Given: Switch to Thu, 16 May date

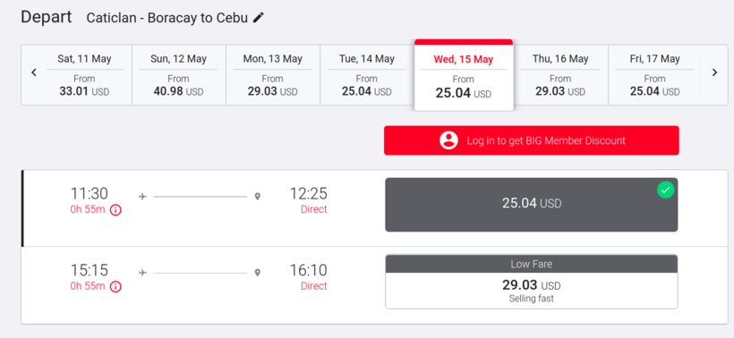Looking at the screenshot, I should coord(560,75).
